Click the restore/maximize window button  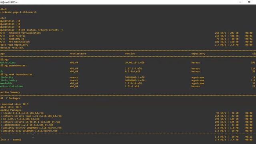(249, 2)
